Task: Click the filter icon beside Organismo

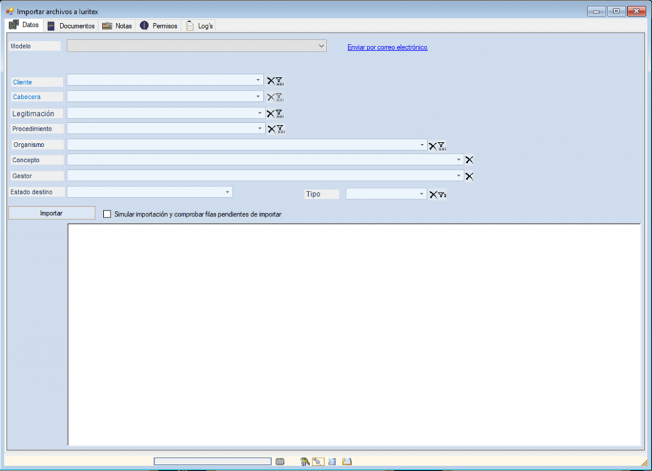Action: 442,146
